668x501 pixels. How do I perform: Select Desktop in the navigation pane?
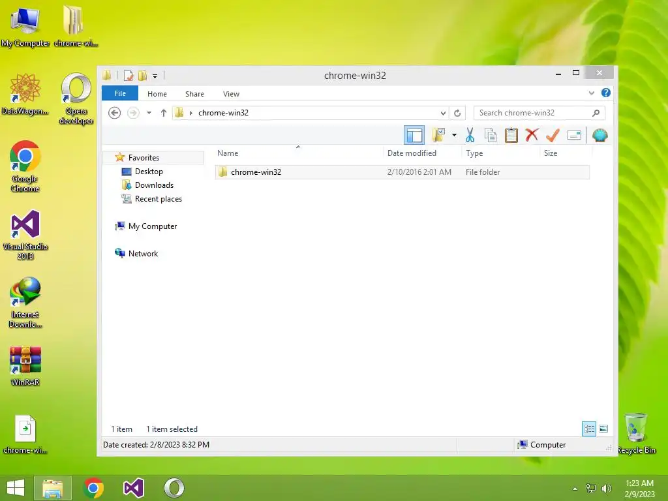[148, 172]
